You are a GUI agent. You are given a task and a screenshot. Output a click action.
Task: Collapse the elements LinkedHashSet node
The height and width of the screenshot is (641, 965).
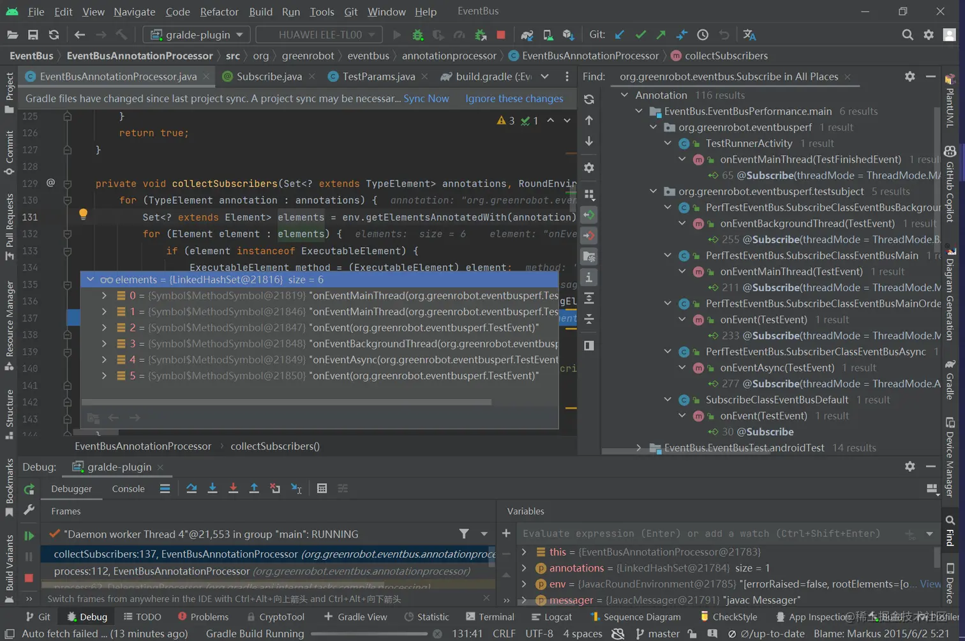coord(90,280)
